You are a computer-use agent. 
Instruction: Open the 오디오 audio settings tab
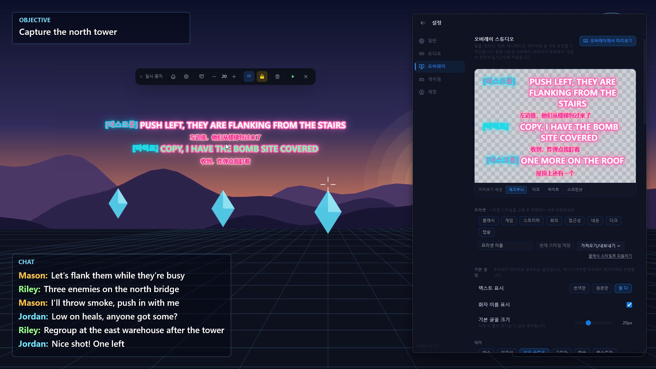[x=440, y=54]
